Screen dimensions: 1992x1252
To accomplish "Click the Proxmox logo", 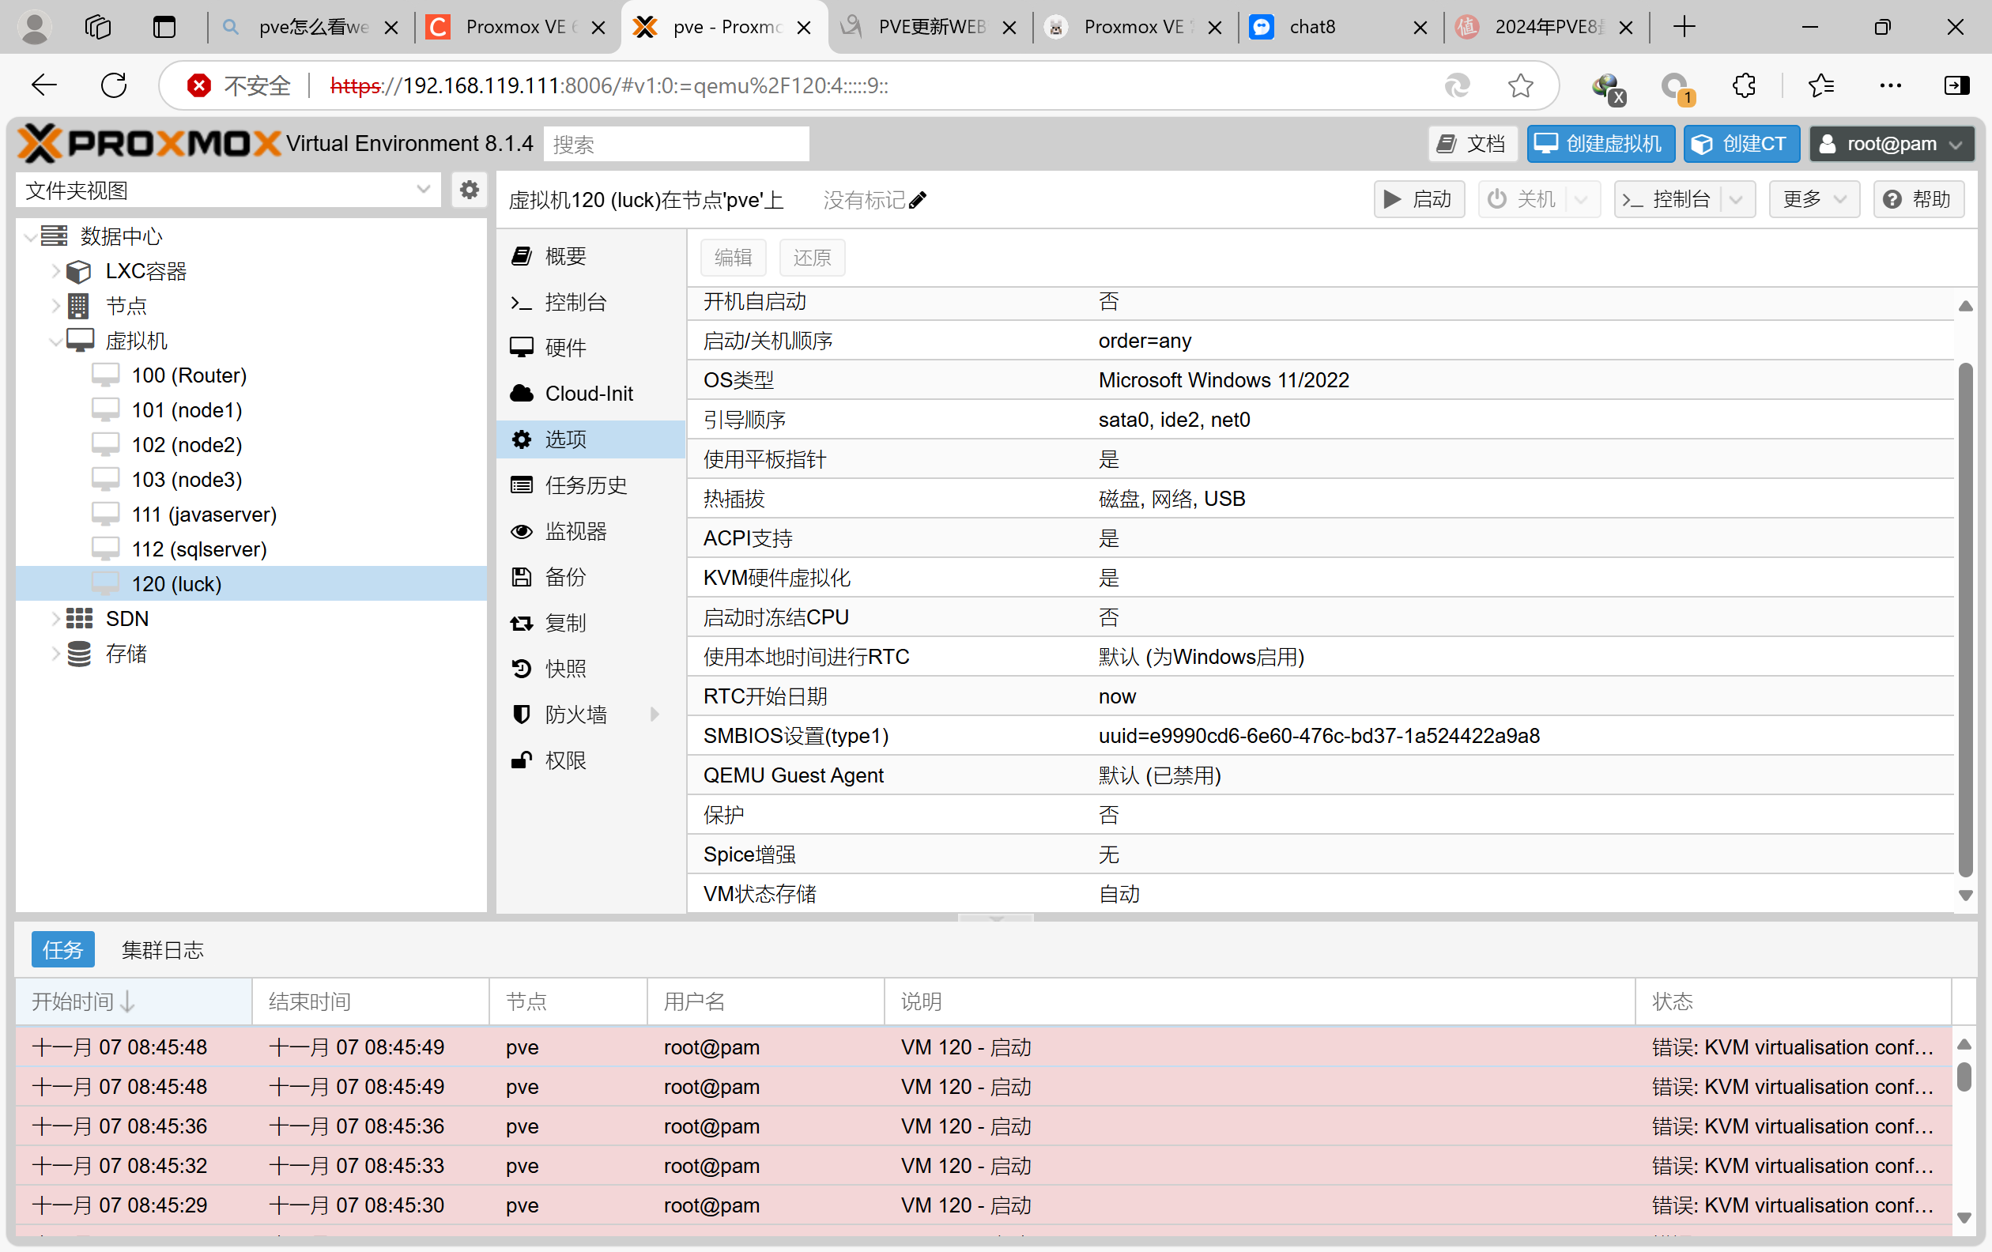I will pyautogui.click(x=149, y=143).
